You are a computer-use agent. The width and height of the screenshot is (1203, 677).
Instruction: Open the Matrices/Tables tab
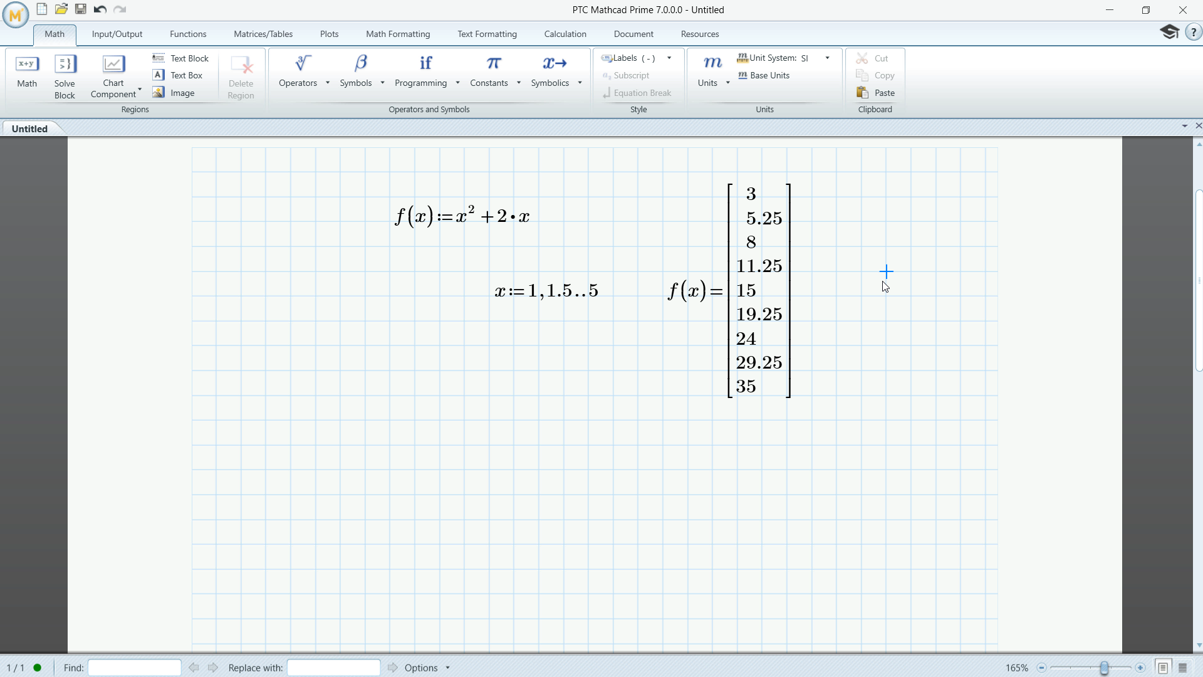[x=263, y=34]
